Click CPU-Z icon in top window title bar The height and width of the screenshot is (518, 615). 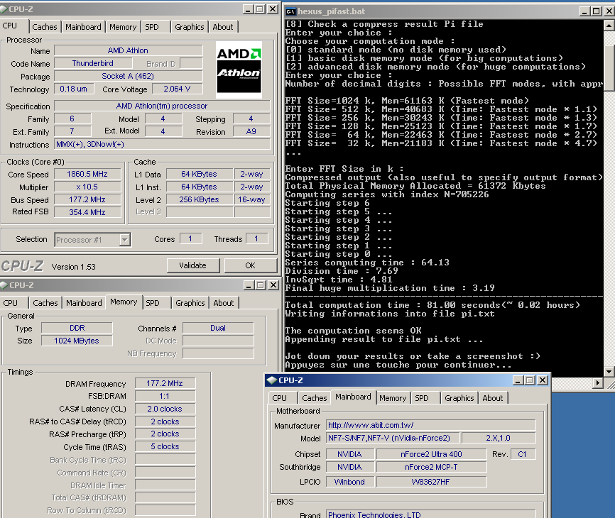point(4,9)
